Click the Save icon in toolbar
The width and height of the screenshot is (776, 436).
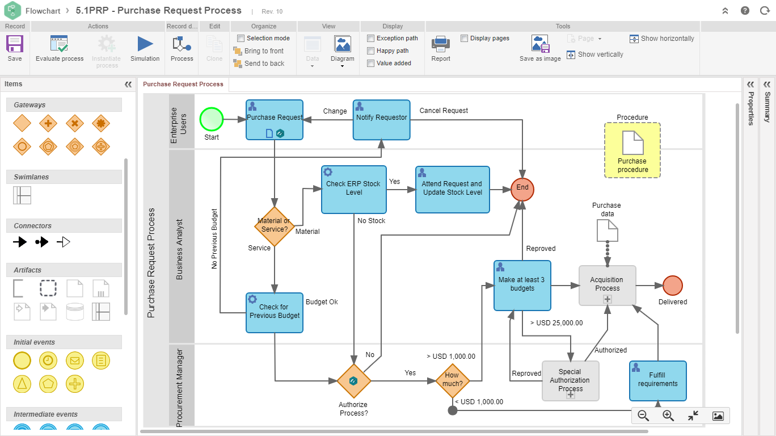15,44
